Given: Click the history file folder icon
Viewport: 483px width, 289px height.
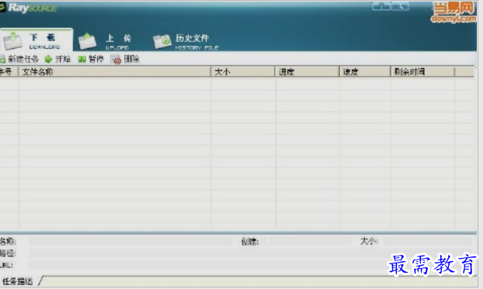Looking at the screenshot, I should click(162, 42).
